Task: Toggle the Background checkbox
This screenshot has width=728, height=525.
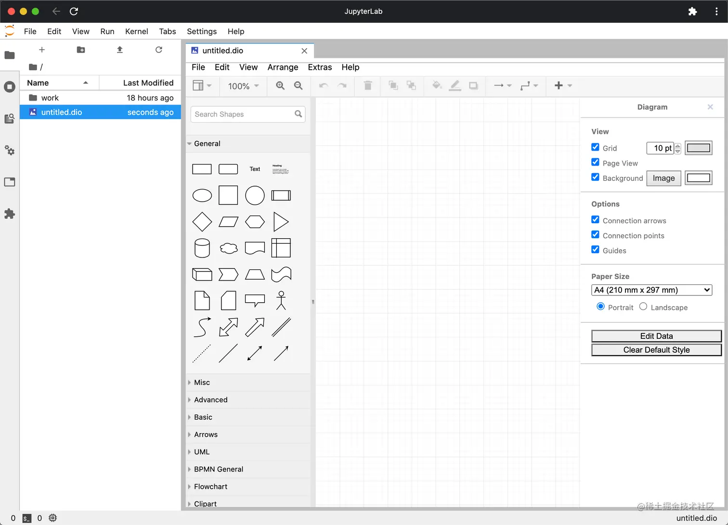Action: coord(595,177)
